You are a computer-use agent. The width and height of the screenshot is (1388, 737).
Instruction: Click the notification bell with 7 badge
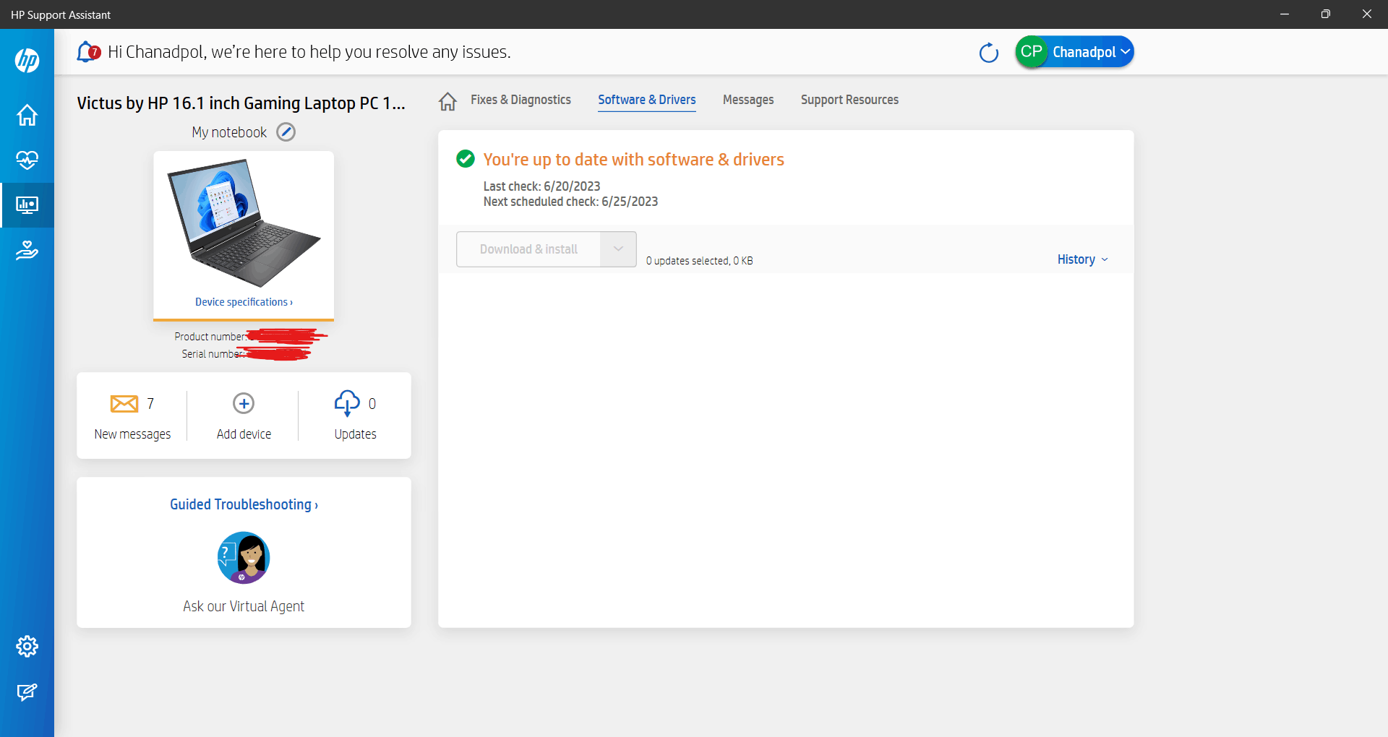point(88,52)
